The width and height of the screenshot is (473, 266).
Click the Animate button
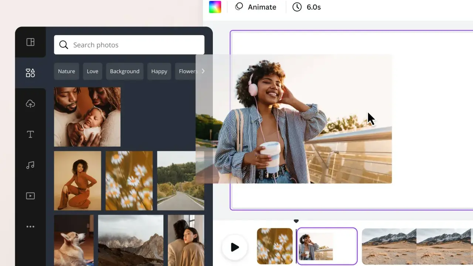coord(256,7)
